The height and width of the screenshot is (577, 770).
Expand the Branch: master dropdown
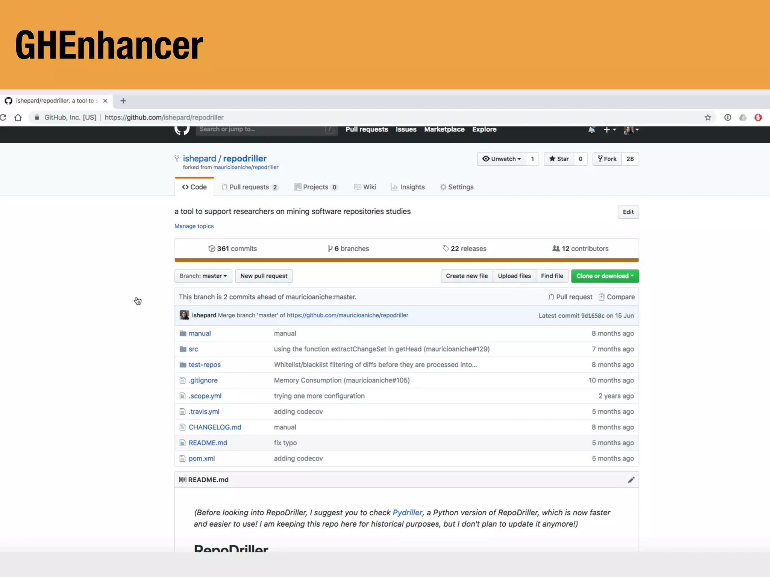(x=203, y=276)
